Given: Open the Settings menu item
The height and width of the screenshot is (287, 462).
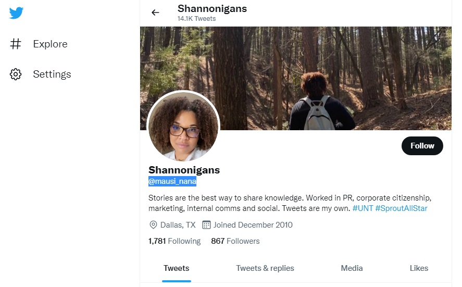Looking at the screenshot, I should tap(40, 74).
